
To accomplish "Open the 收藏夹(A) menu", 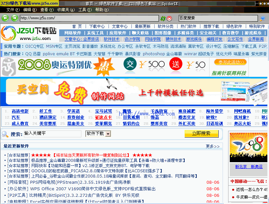I will [x=66, y=10].
